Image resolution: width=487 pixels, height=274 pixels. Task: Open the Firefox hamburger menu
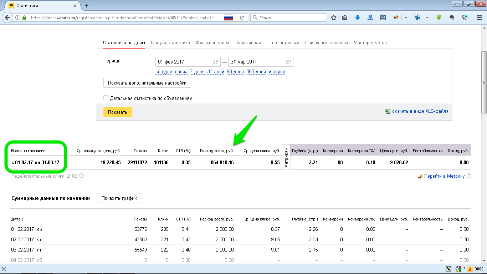[480, 17]
